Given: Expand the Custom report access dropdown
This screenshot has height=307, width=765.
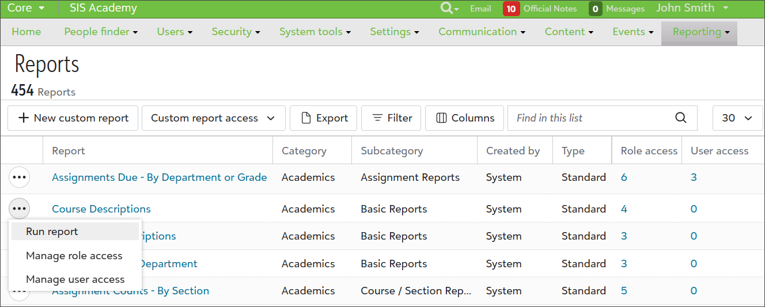Looking at the screenshot, I should tap(213, 118).
